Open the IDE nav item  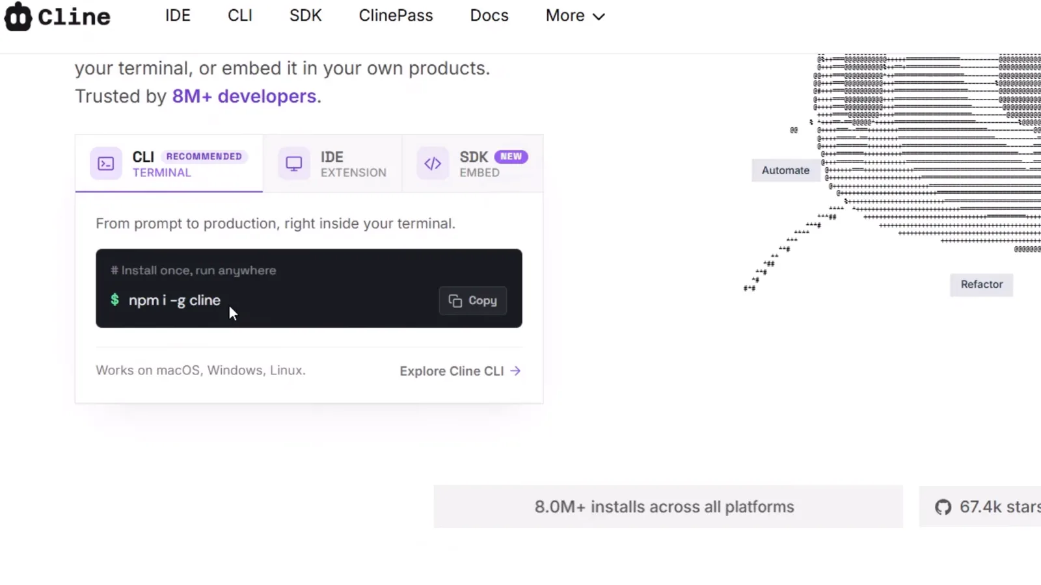178,16
